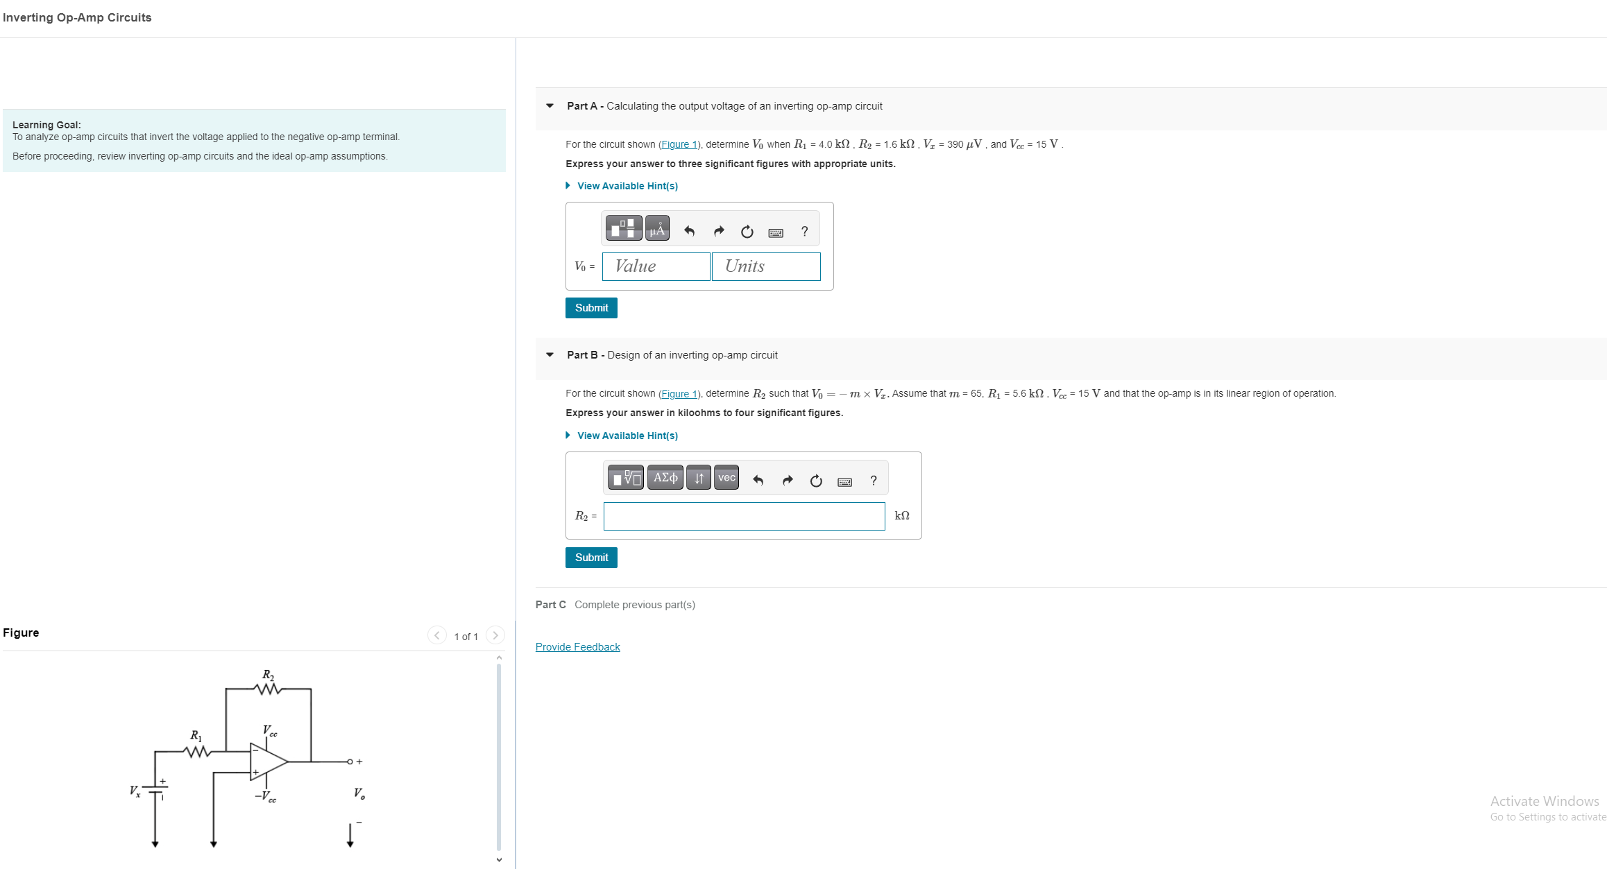Expand View Available Hint(s) in Part A

click(x=627, y=186)
